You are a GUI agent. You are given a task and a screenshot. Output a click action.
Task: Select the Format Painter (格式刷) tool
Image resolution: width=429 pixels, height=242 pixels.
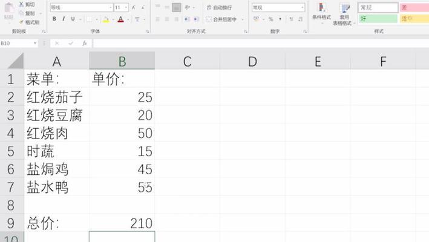[30, 22]
